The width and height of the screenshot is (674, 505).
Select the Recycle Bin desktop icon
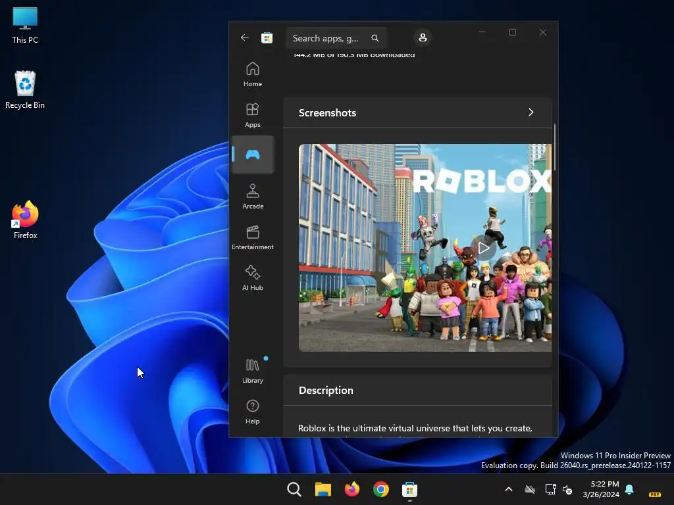click(25, 89)
